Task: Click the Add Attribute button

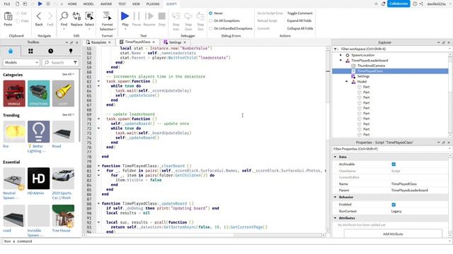Action: pos(393,234)
